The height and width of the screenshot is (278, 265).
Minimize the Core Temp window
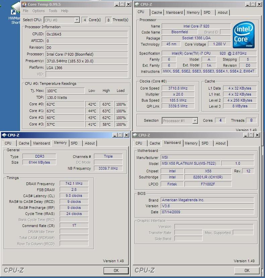pyautogui.click(x=116, y=4)
